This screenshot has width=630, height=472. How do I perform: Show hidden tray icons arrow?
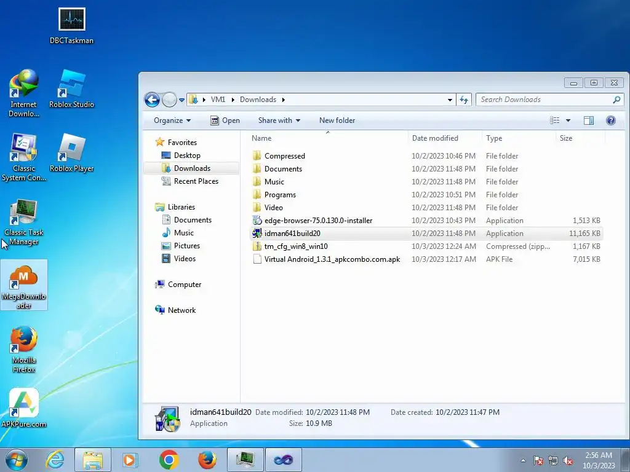point(523,460)
